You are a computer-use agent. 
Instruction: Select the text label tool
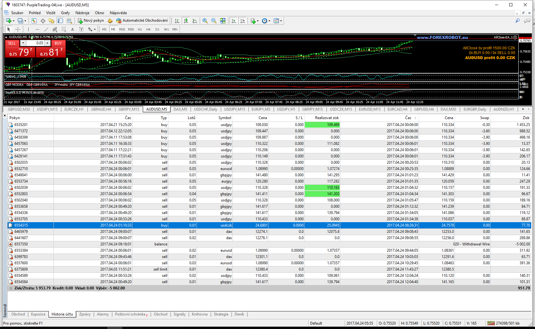click(81, 29)
